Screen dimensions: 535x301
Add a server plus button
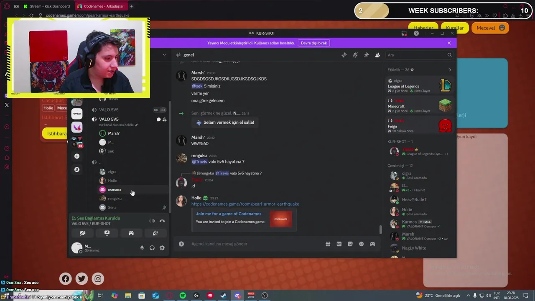point(77,156)
